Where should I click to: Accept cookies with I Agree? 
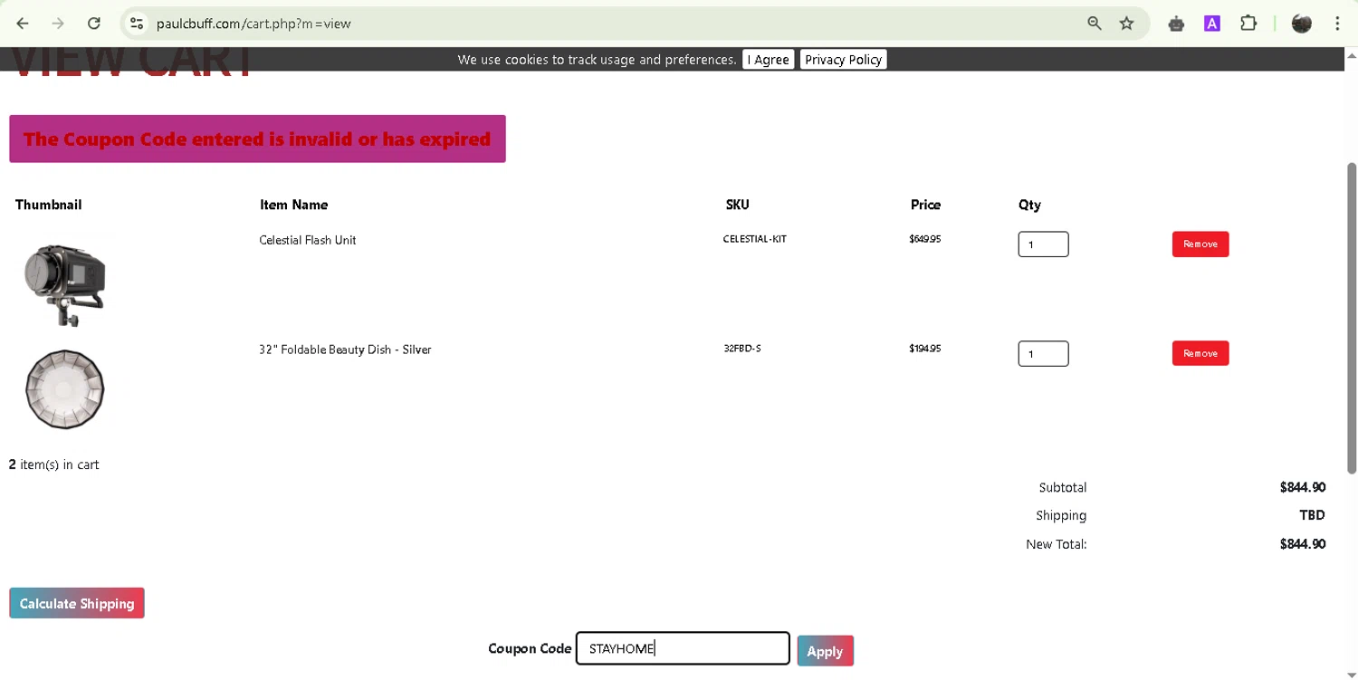click(768, 60)
